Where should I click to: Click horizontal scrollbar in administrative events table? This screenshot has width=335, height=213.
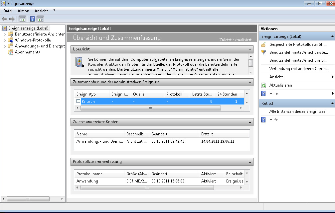click(150, 108)
